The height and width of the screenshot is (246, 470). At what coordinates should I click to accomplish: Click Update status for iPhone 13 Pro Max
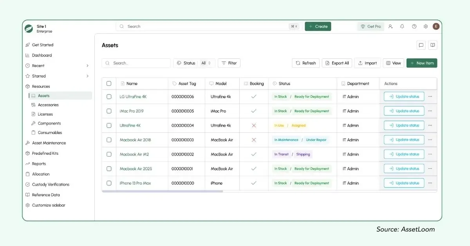pyautogui.click(x=404, y=183)
